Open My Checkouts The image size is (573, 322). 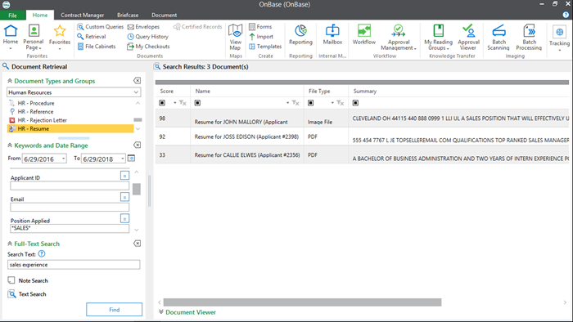[148, 47]
